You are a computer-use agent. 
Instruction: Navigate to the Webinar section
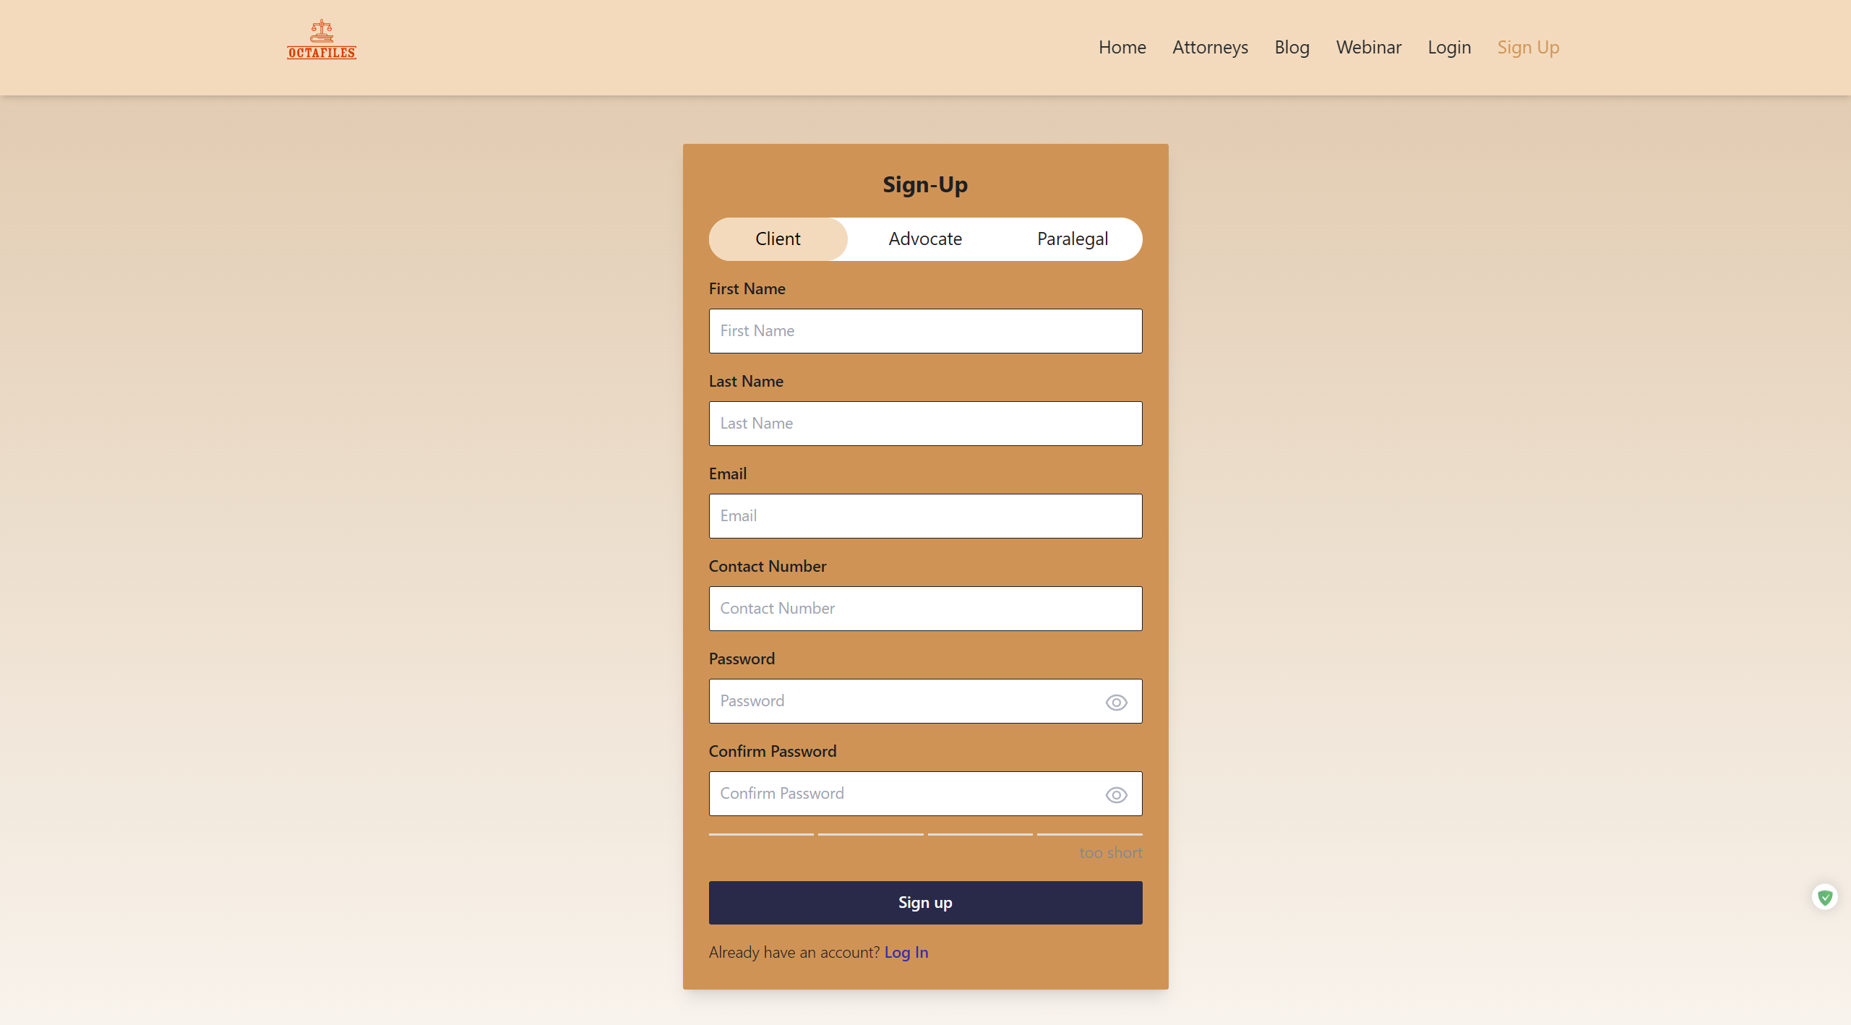1368,48
